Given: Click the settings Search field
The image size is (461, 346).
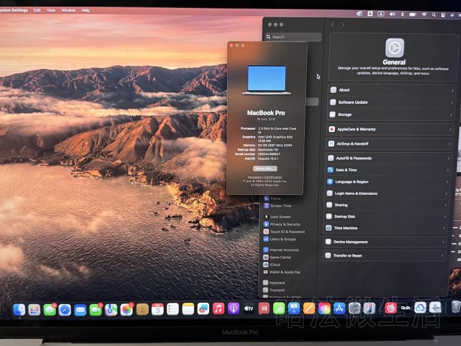Looking at the screenshot, I should [294, 37].
